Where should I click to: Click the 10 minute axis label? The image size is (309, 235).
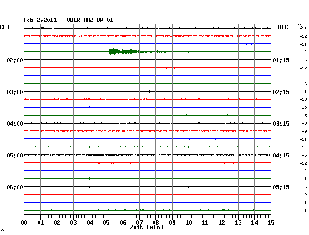pos(189,223)
